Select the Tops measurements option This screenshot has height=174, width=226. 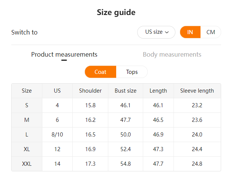(132, 72)
